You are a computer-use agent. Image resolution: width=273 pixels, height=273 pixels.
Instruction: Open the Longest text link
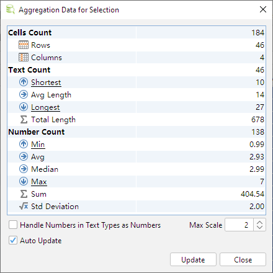(45, 107)
